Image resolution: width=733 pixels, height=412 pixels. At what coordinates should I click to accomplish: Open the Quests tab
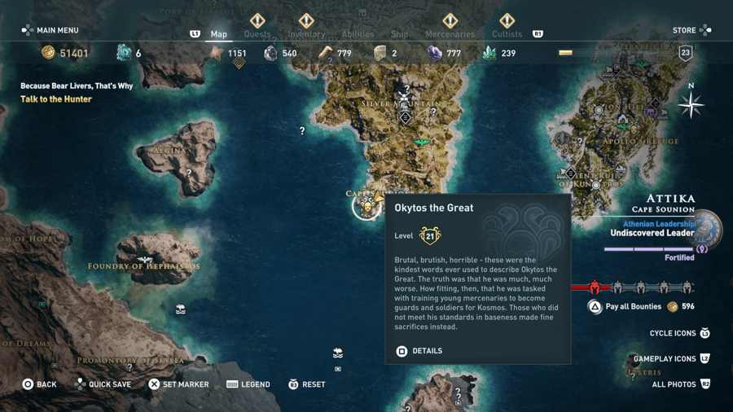257,34
